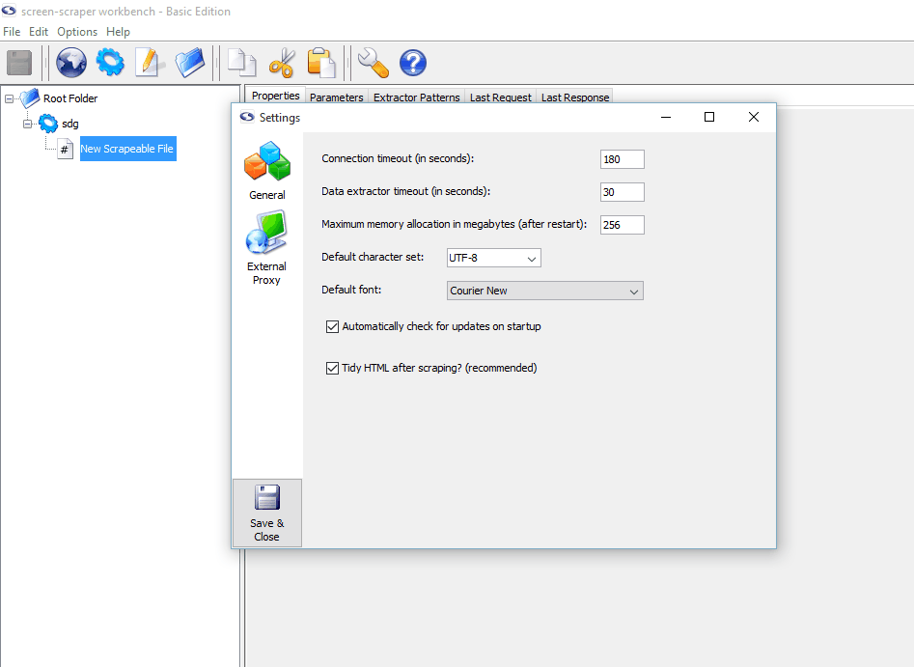Click the Connection timeout input field
Screen dimensions: 914x667
coord(622,159)
